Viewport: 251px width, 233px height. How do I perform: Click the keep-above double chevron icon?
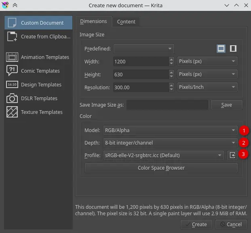pyautogui.click(x=15, y=5)
